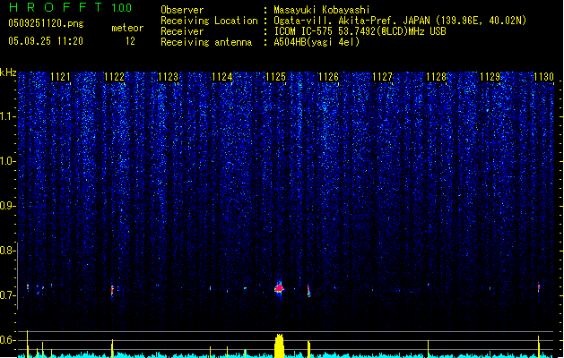Image resolution: width=564 pixels, height=358 pixels.
Task: Click the 'meteor' label
Action: coord(127,28)
